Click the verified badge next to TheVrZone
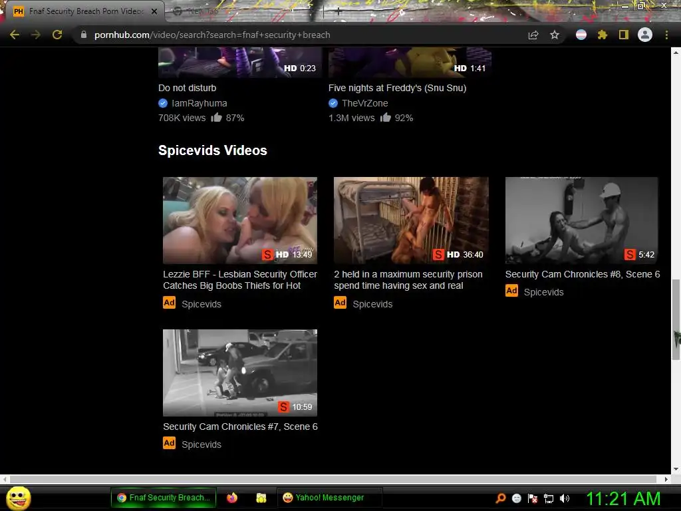 (333, 103)
